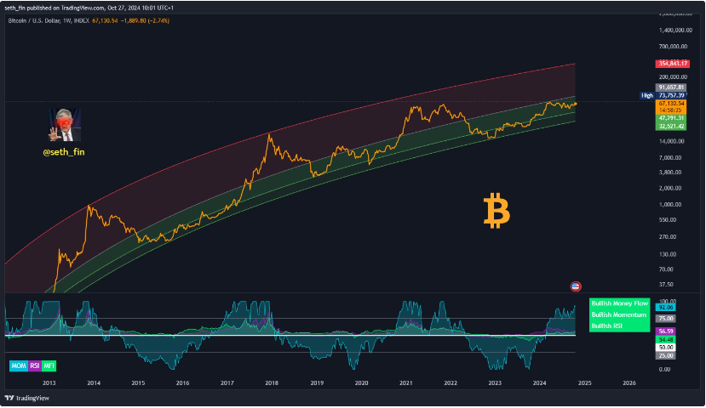Screen dimensions: 706x408
Task: Select the purple RSI indicator label
Action: (35, 365)
